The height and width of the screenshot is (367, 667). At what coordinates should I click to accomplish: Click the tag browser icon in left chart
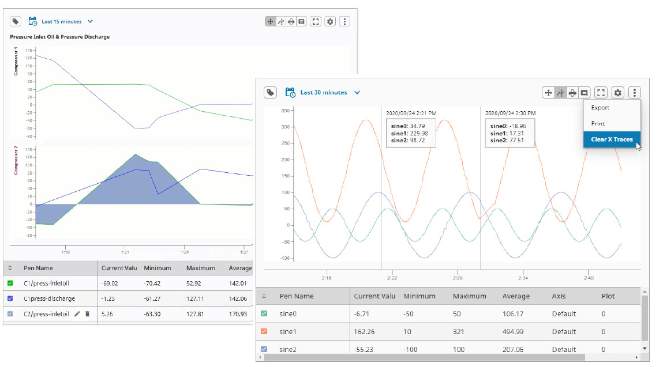tap(16, 21)
